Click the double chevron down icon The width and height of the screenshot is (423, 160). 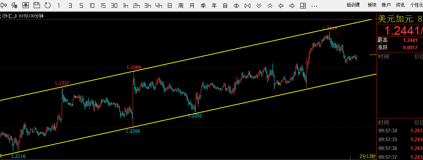point(259,6)
